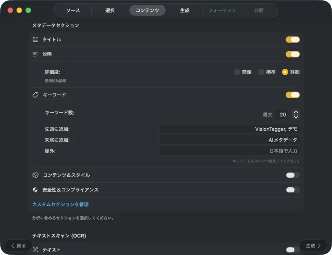Click the shield icon for 安全性＆コンプライアンス
The image size is (332, 255).
click(x=35, y=190)
